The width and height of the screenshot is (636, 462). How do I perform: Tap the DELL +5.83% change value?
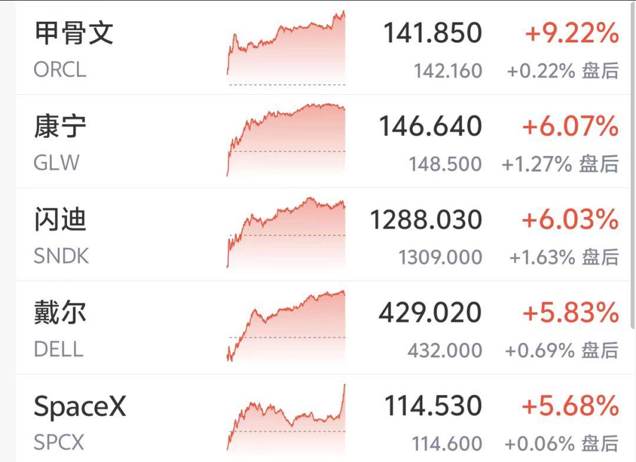tap(571, 313)
